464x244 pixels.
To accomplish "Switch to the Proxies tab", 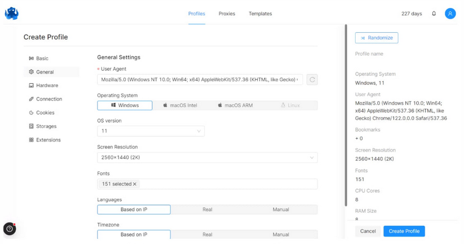I will 227,14.
